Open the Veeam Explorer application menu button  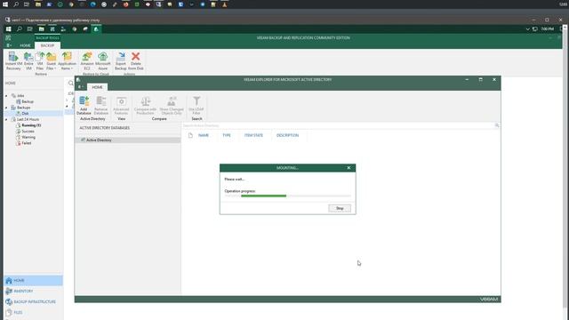click(81, 87)
